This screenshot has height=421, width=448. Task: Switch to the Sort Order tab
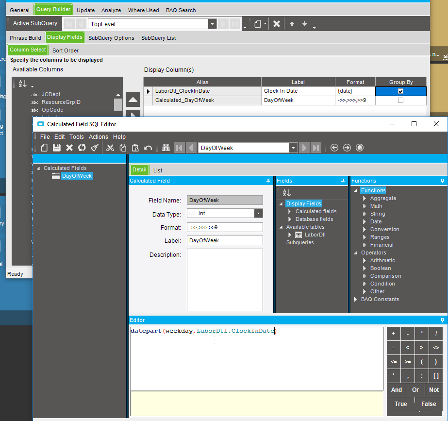pyautogui.click(x=66, y=51)
